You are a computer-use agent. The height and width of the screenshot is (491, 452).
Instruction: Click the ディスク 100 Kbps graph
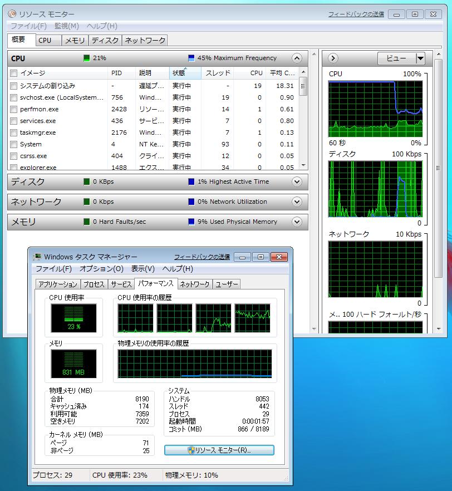(375, 189)
